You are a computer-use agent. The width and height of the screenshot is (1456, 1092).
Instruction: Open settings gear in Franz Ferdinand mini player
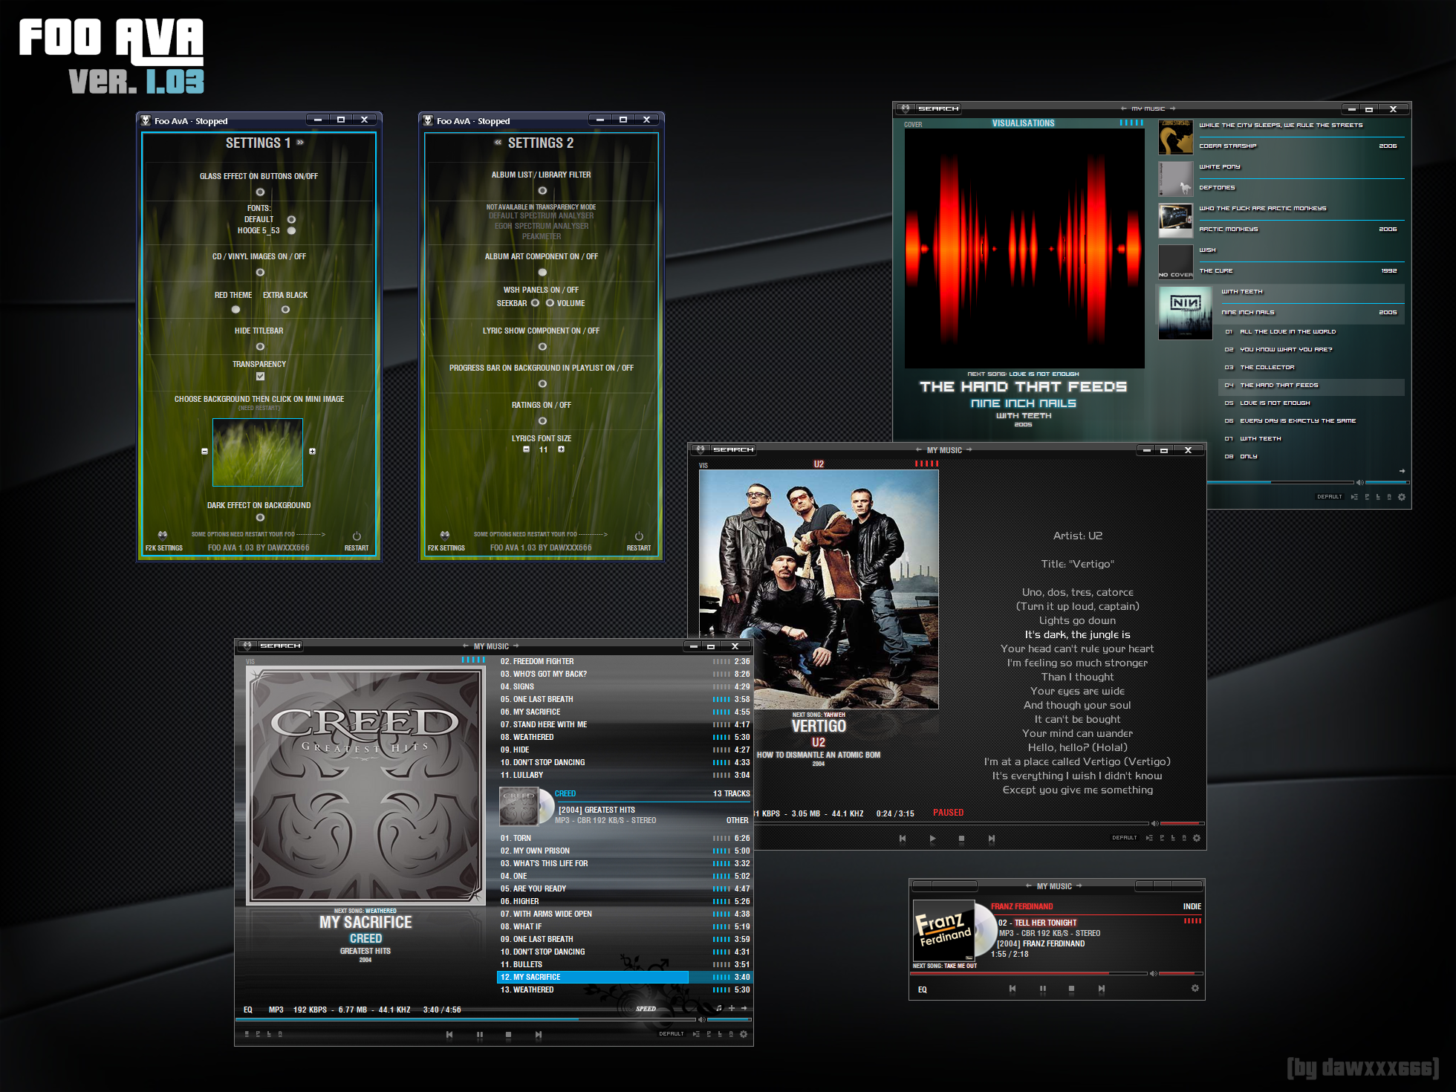[1195, 988]
